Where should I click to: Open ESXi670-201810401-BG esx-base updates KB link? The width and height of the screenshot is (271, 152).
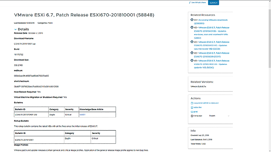212,33
